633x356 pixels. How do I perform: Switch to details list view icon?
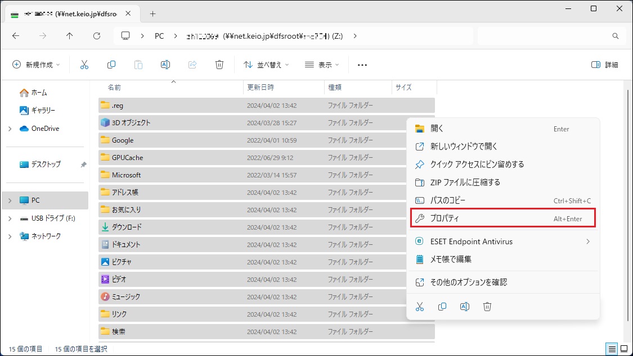(612, 349)
